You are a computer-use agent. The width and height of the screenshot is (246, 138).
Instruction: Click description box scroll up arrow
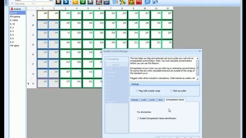tap(198, 59)
